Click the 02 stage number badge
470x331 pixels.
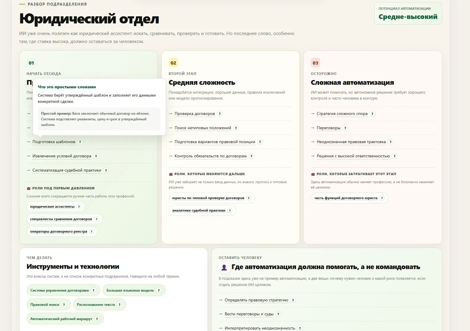pos(173,63)
